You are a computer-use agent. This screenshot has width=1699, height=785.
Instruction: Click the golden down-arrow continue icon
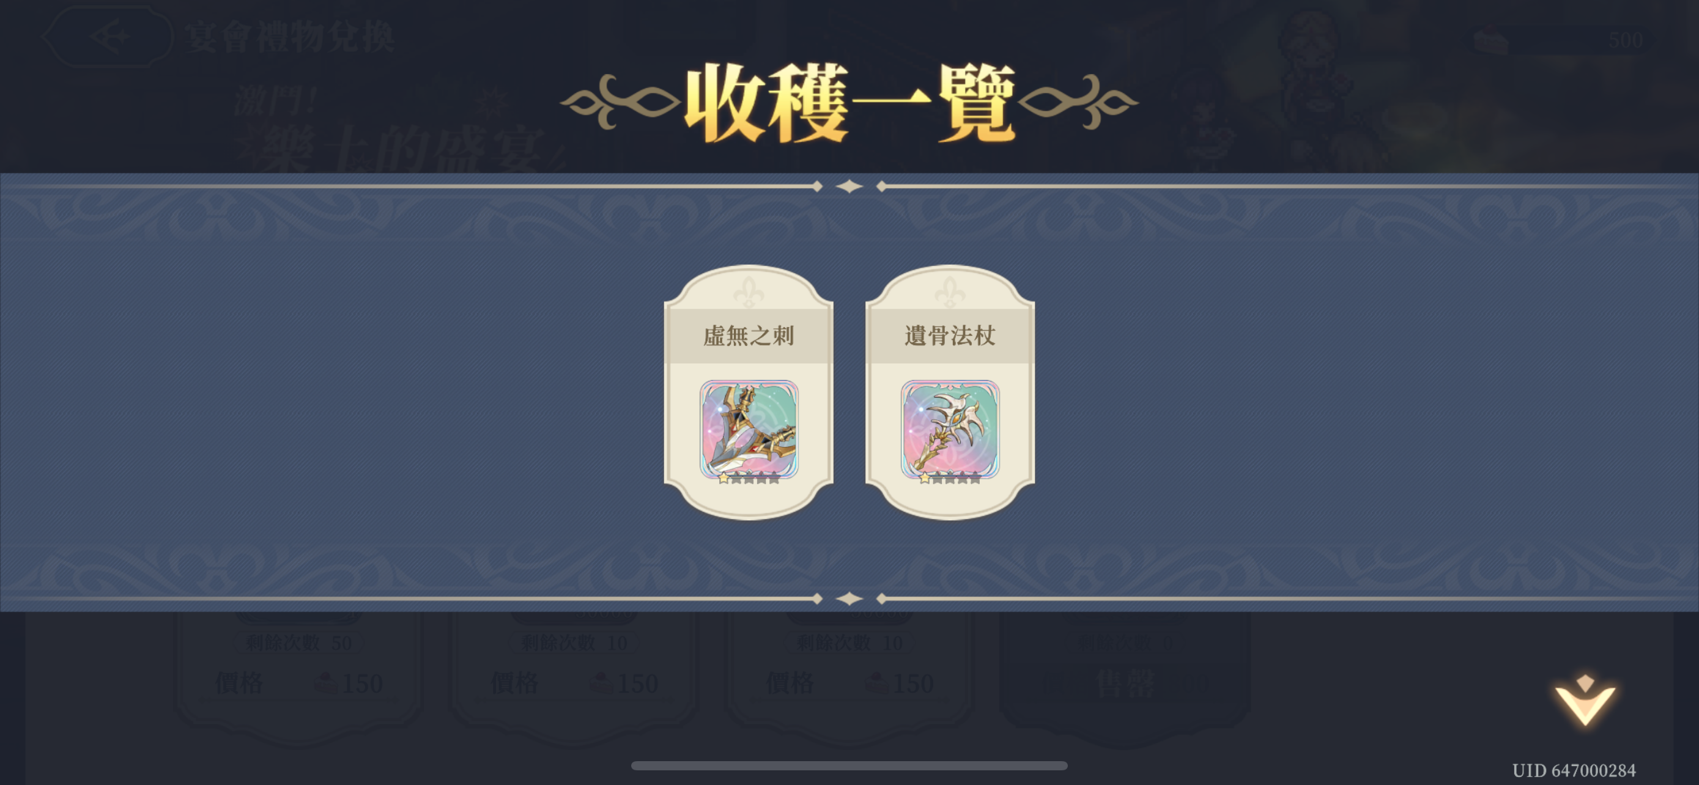(x=1585, y=700)
